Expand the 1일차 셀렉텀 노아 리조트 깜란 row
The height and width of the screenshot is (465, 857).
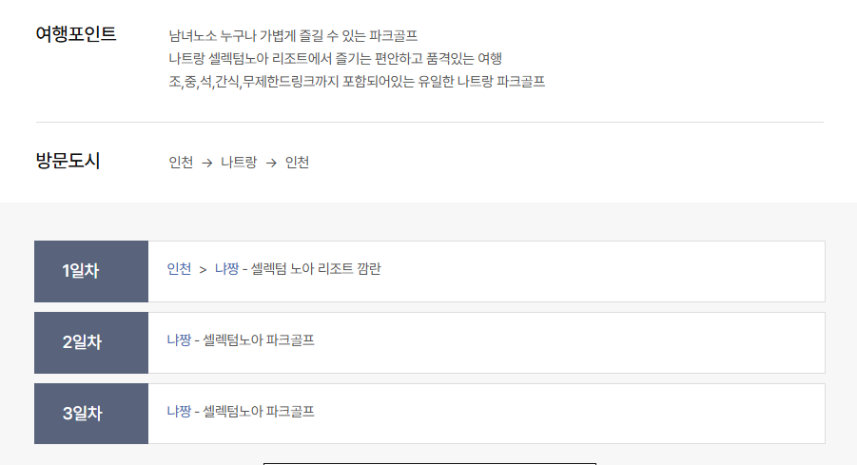click(485, 271)
